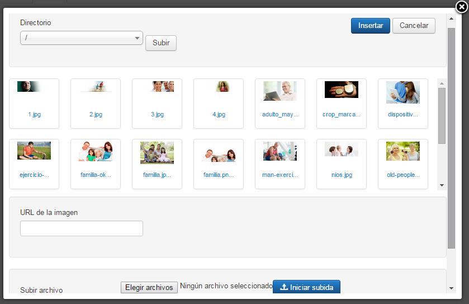Click the 3.jpg file name link

(x=157, y=114)
